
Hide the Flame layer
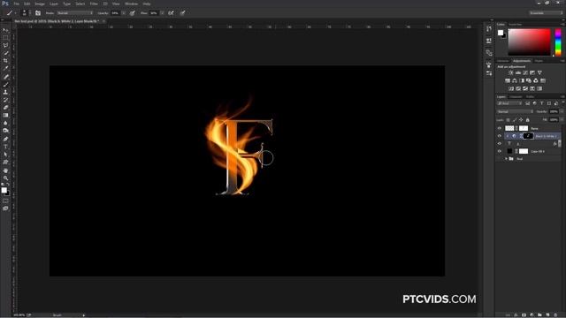pyautogui.click(x=500, y=128)
